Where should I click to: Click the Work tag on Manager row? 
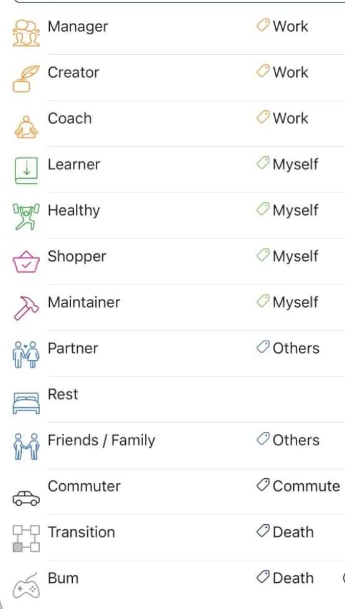click(283, 26)
